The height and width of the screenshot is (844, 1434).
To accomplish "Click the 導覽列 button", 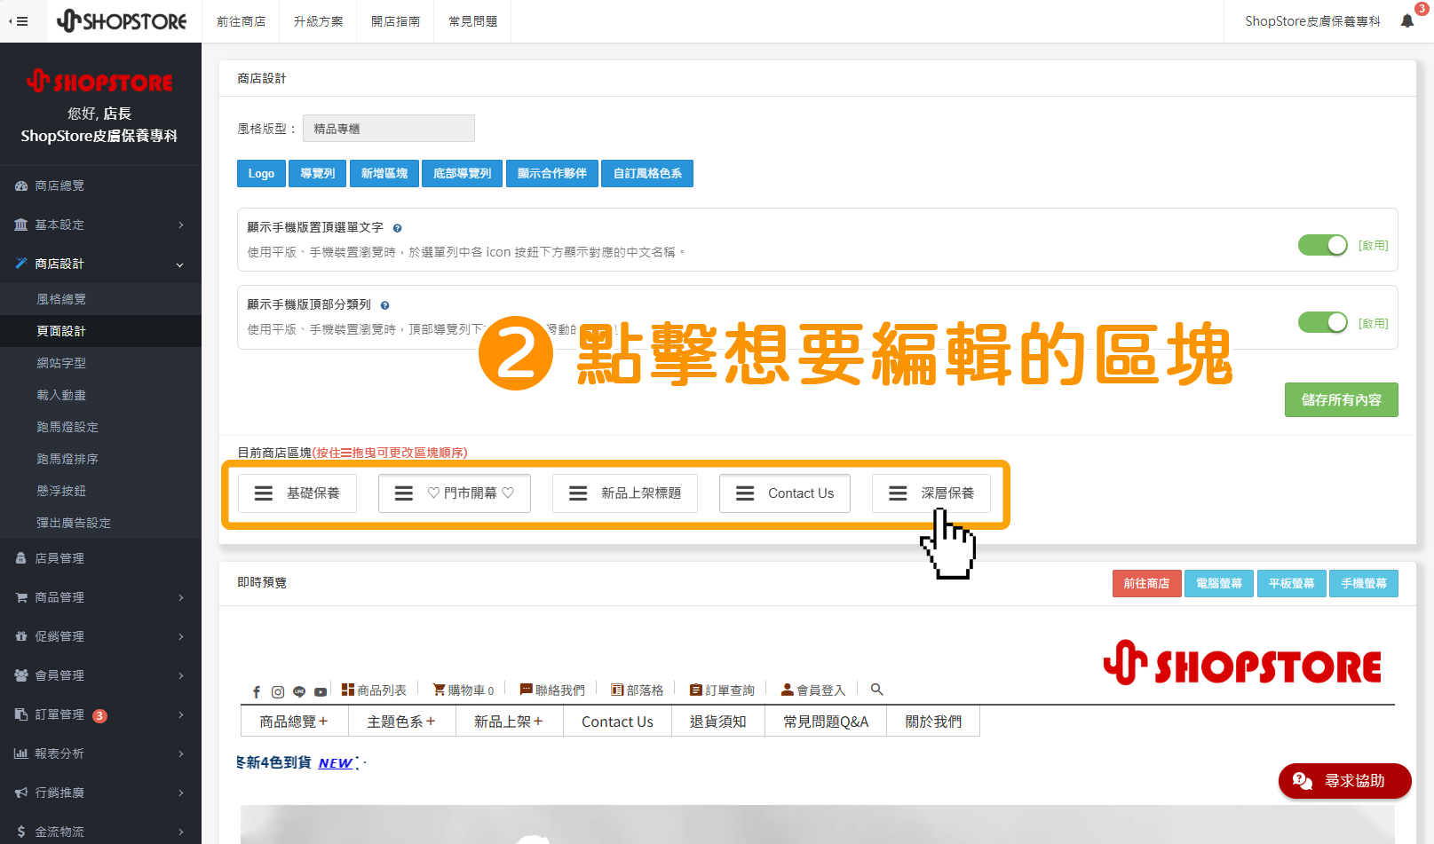I will click(x=317, y=173).
